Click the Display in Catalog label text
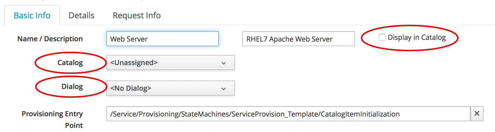 coord(416,38)
